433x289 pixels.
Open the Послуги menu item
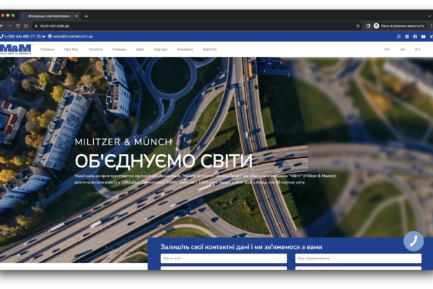pos(95,49)
